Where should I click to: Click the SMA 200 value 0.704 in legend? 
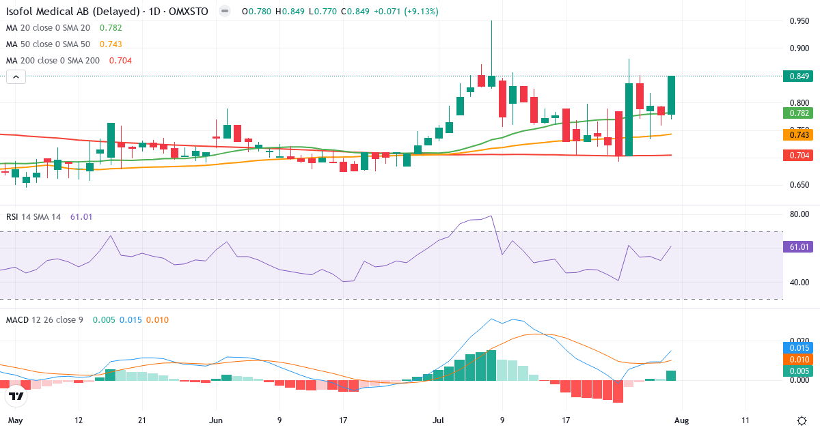[120, 61]
